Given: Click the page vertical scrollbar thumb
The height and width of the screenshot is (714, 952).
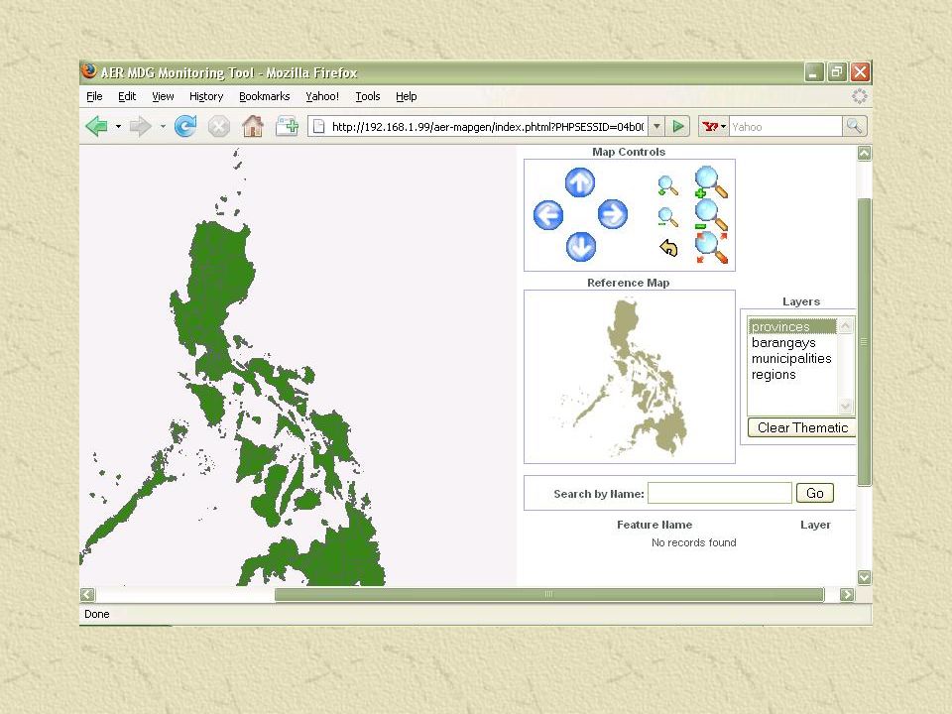Looking at the screenshot, I should [864, 342].
